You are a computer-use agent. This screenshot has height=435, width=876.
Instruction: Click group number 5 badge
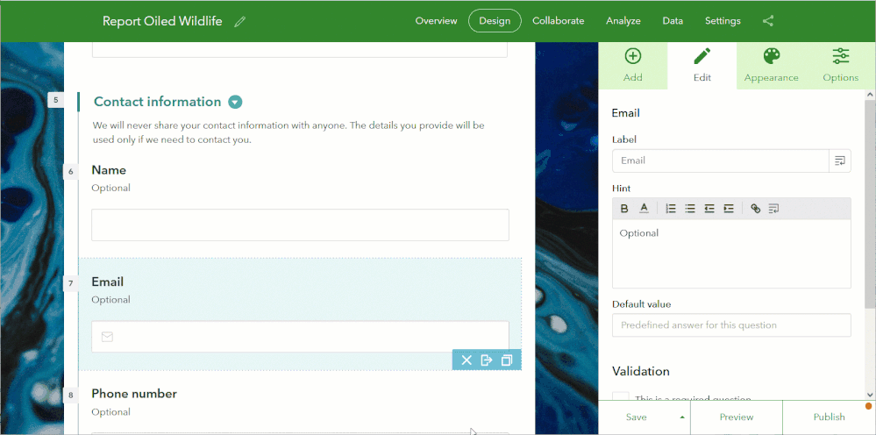[56, 101]
